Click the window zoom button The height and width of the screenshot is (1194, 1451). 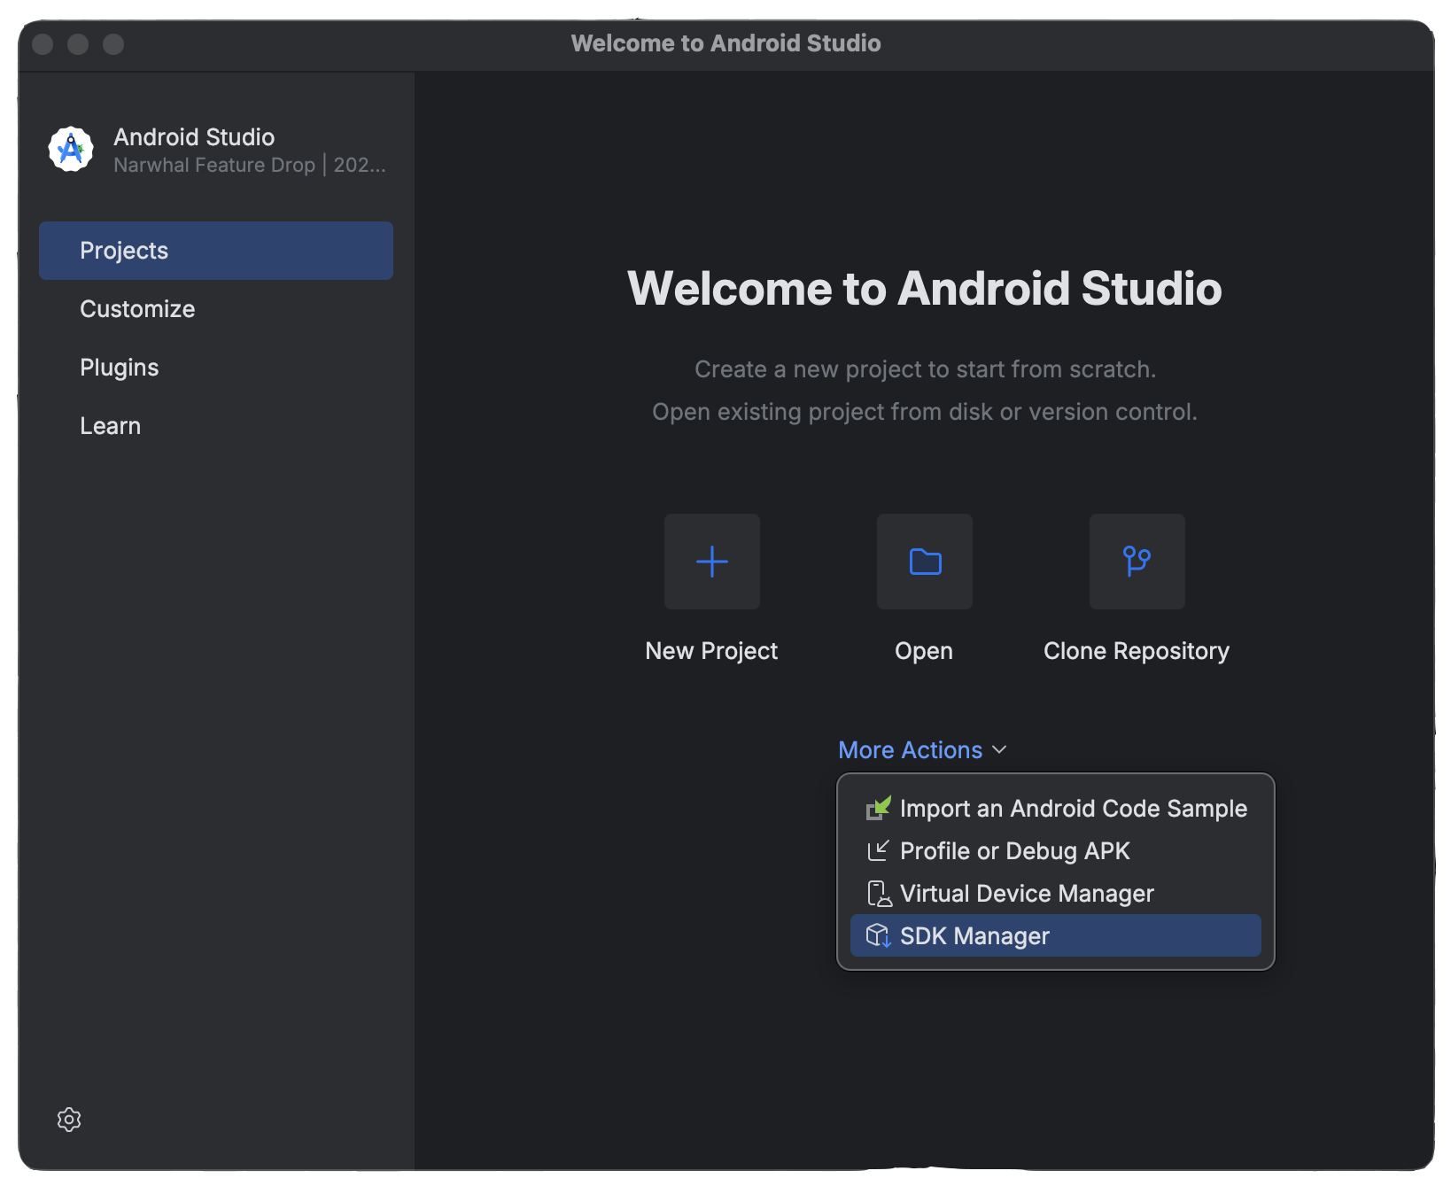(113, 43)
